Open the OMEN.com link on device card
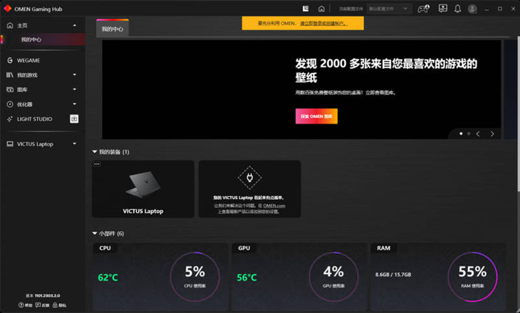 [274, 206]
